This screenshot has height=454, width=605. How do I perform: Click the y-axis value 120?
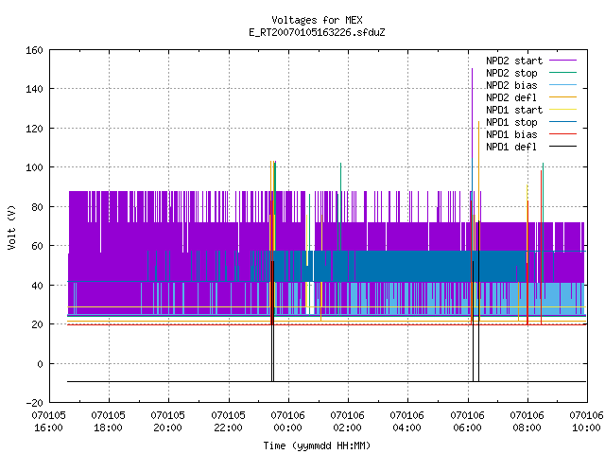[34, 129]
